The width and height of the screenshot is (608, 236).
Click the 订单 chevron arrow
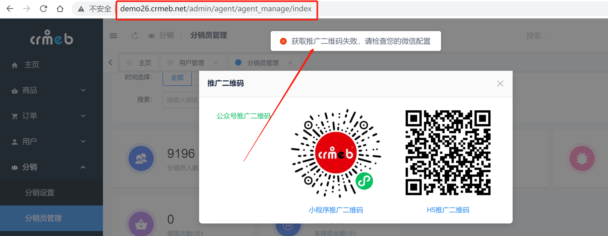point(83,116)
